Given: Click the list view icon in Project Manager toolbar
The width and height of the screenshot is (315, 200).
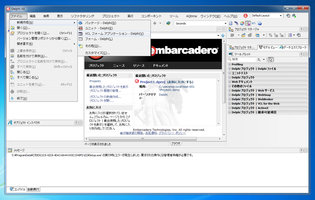Looking at the screenshot, I should click(290, 35).
